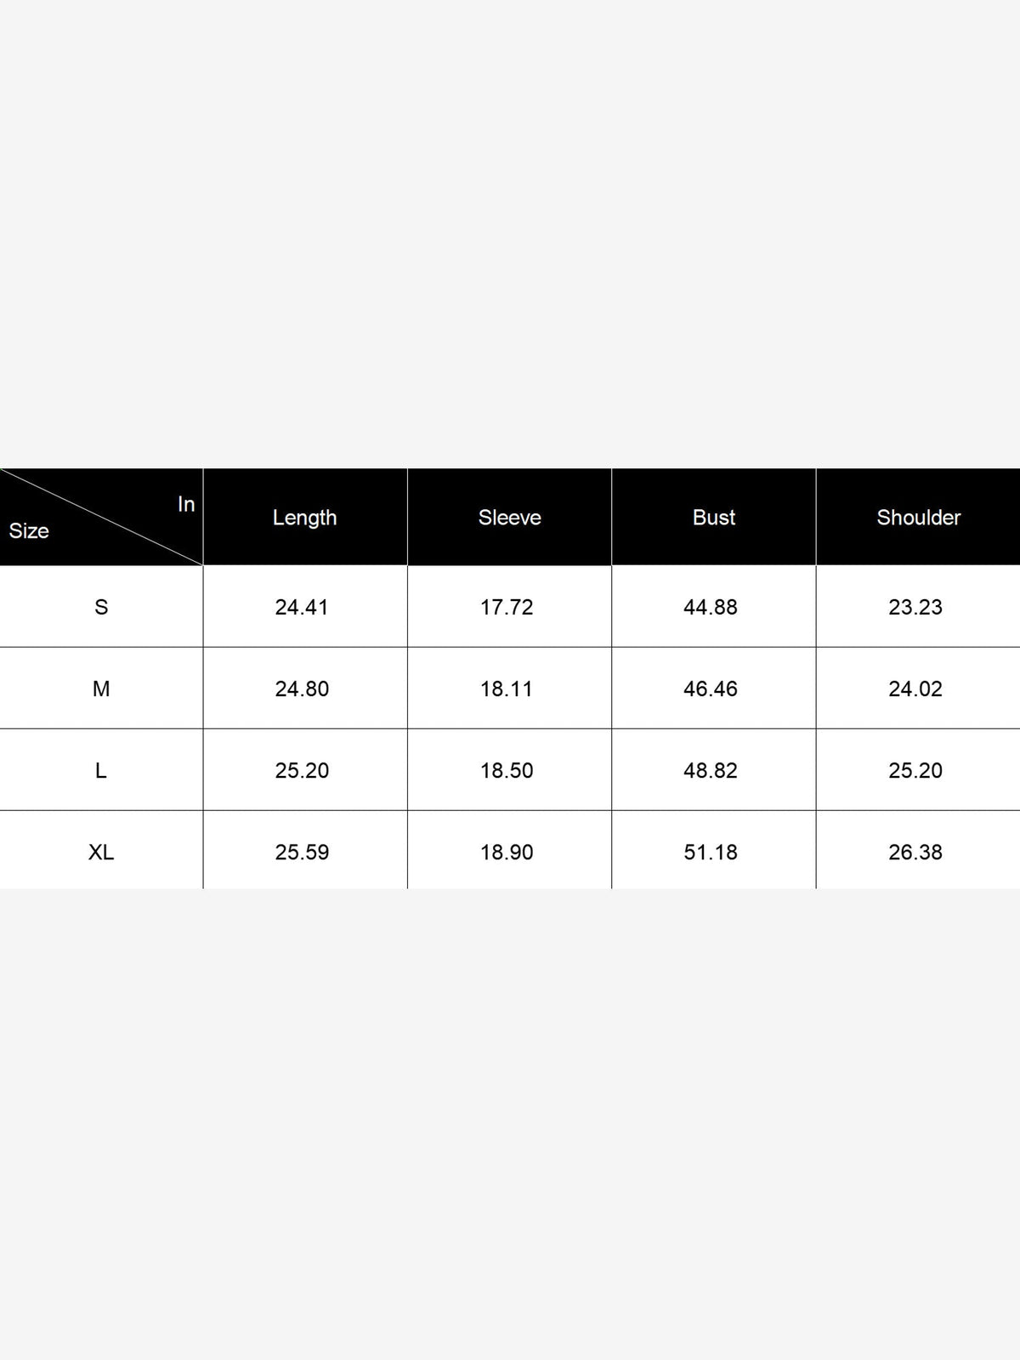Click the 44.88 bust value
Image resolution: width=1020 pixels, height=1360 pixels.
(x=711, y=607)
